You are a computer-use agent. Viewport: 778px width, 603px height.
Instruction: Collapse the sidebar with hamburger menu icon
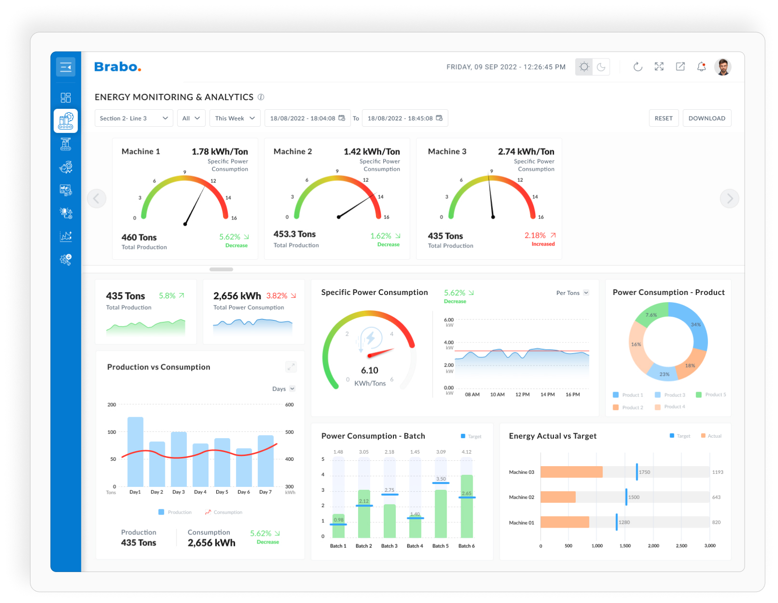65,67
